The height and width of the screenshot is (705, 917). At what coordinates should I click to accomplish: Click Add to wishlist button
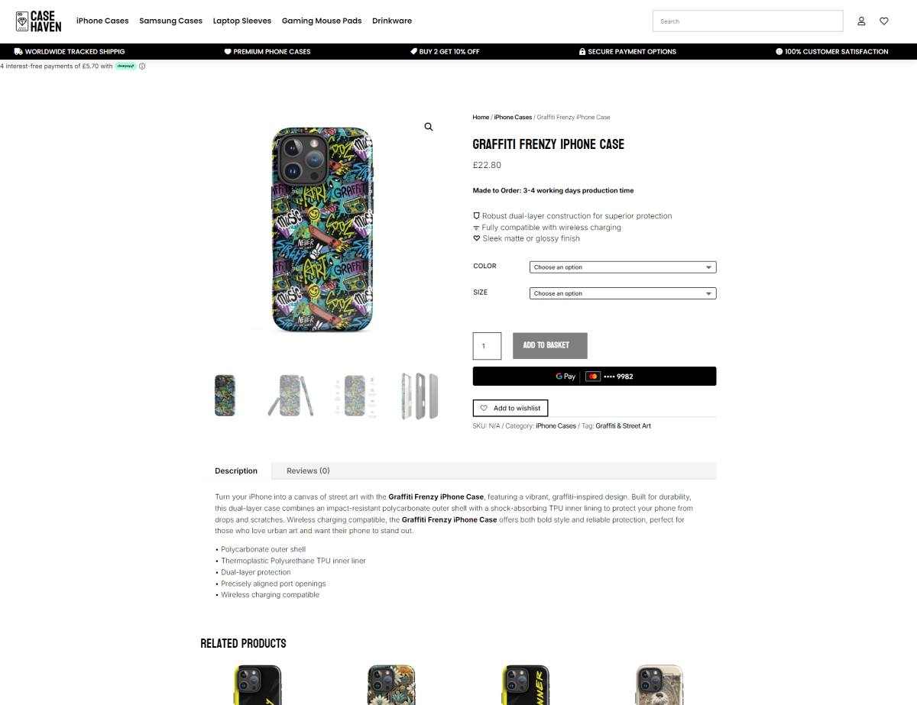pyautogui.click(x=510, y=408)
